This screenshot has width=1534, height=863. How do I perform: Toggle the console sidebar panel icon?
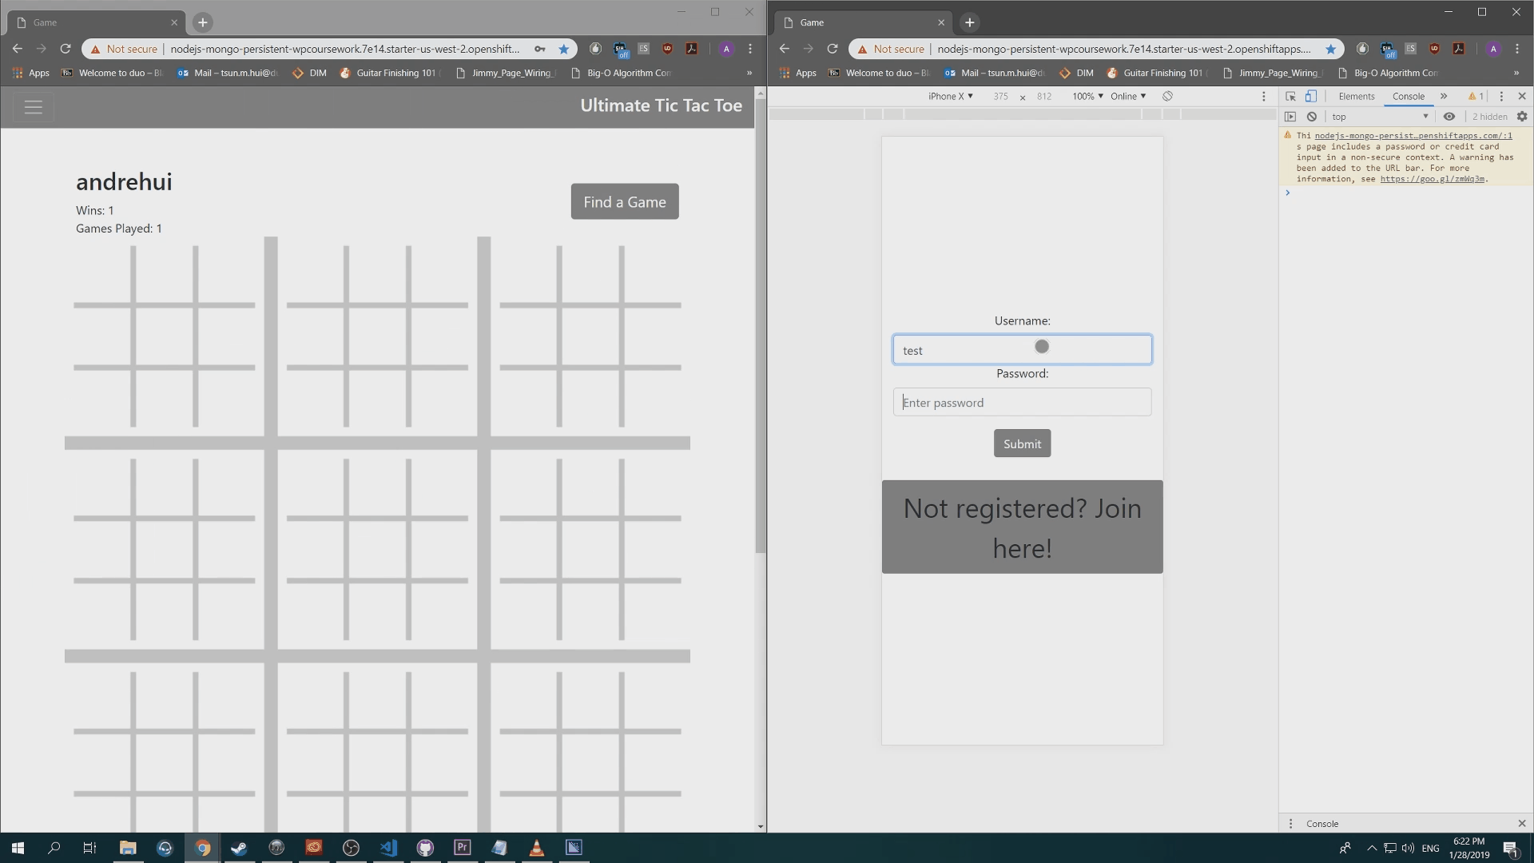click(1290, 117)
